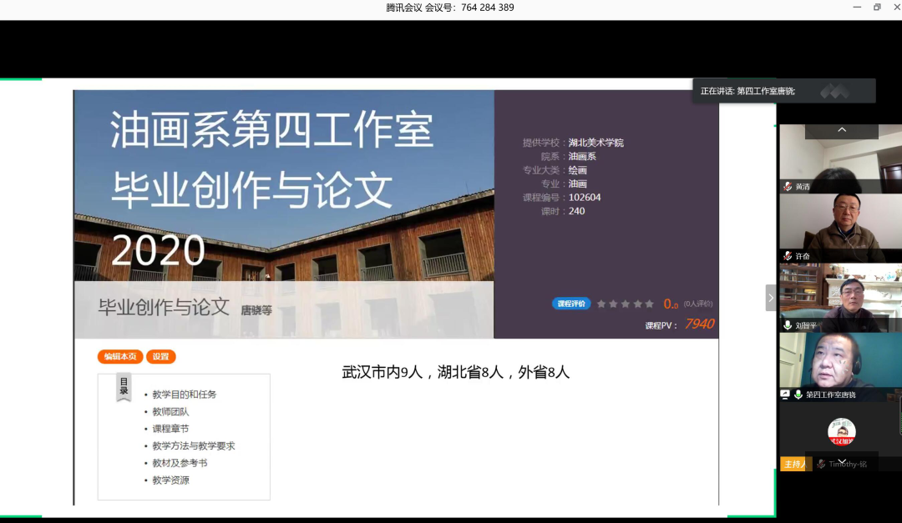Click the green microphone icon for 第四工作室唐骁
The width and height of the screenshot is (902, 523).
coord(798,395)
